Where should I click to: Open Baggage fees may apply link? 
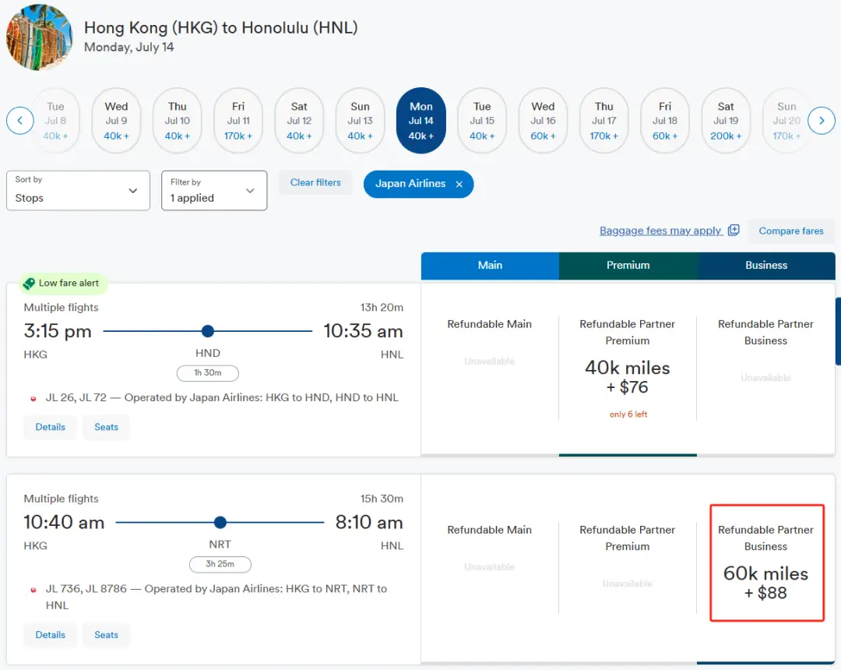pyautogui.click(x=660, y=231)
